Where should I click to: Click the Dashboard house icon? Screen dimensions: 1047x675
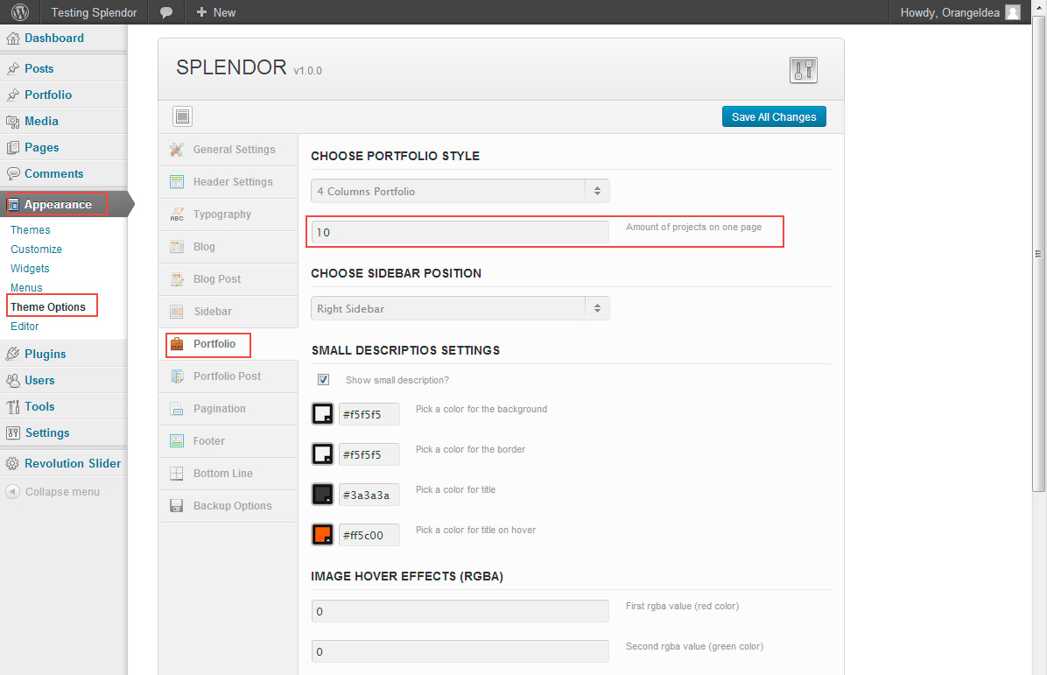point(12,39)
